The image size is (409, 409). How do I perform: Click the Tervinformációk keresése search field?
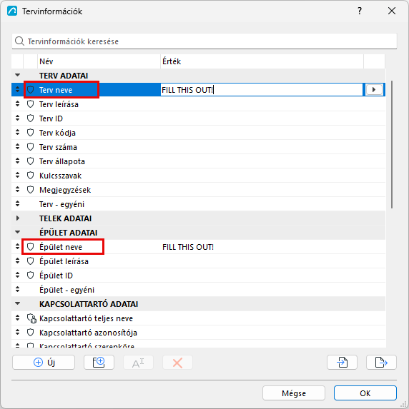coord(204,41)
